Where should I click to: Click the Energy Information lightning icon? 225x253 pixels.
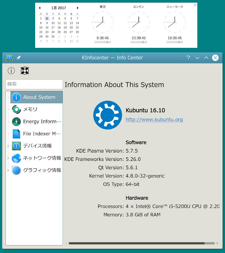pyautogui.click(x=16, y=121)
